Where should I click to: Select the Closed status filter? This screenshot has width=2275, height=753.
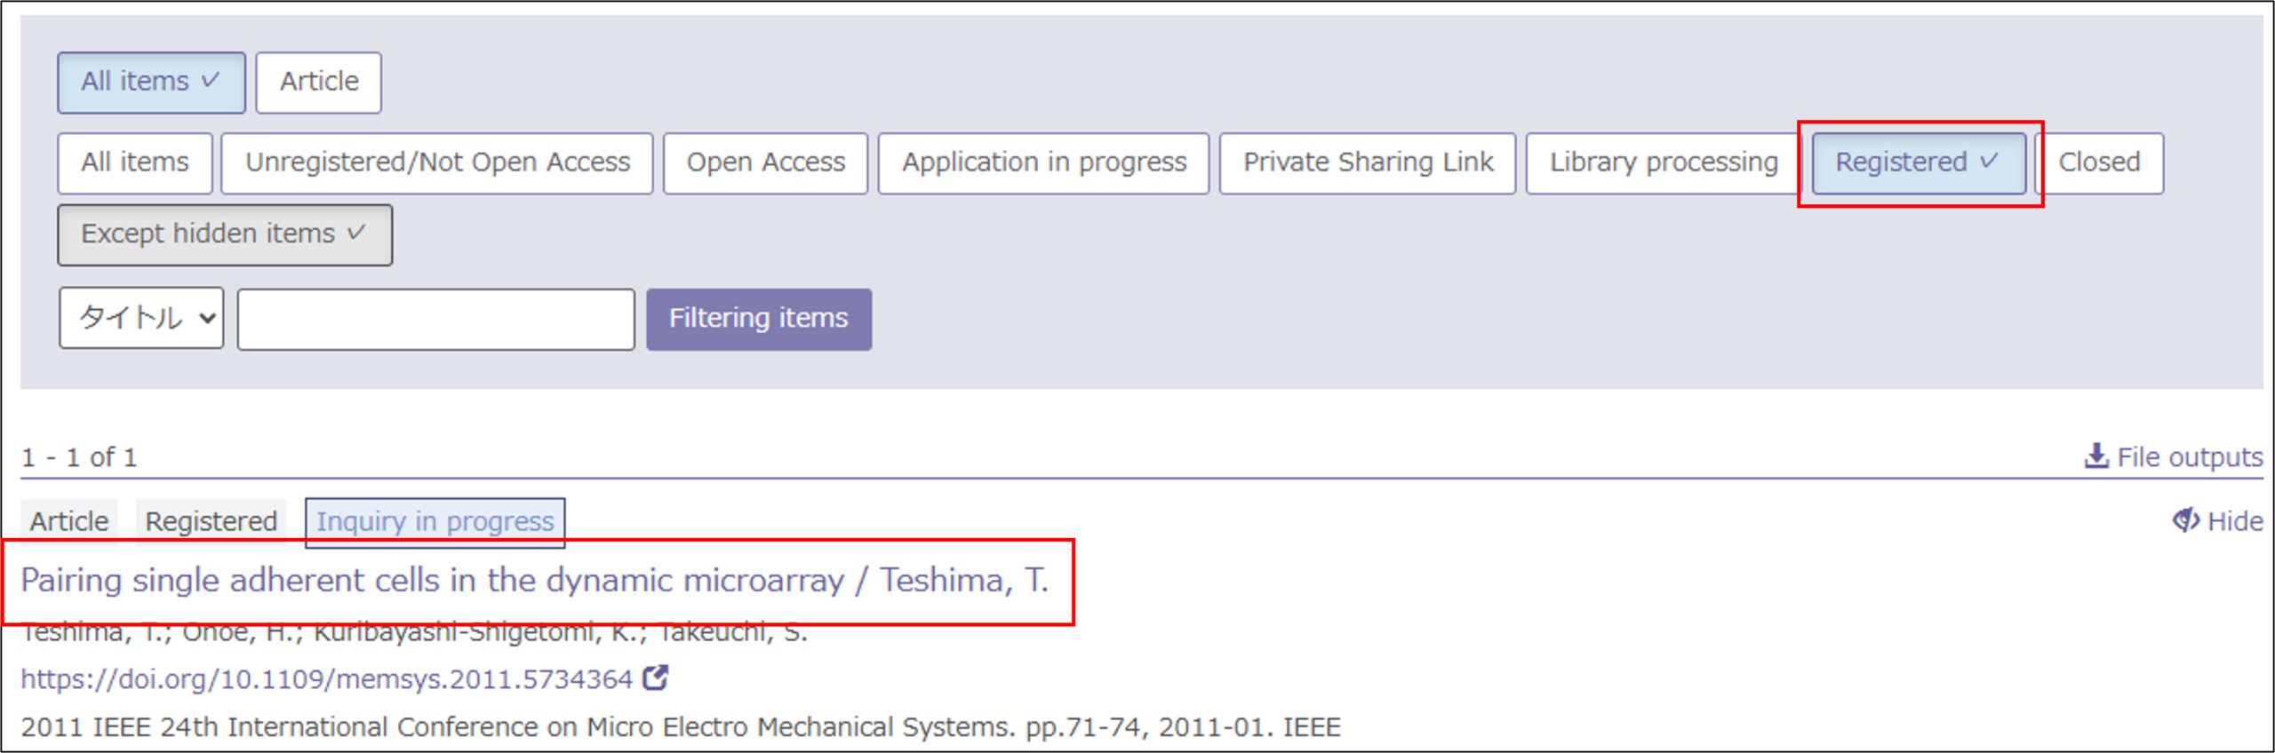coord(2099,163)
